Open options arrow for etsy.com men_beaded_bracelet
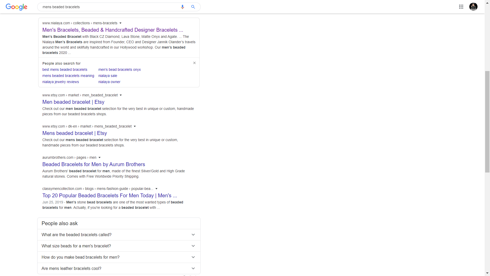The width and height of the screenshot is (490, 276). click(x=121, y=95)
